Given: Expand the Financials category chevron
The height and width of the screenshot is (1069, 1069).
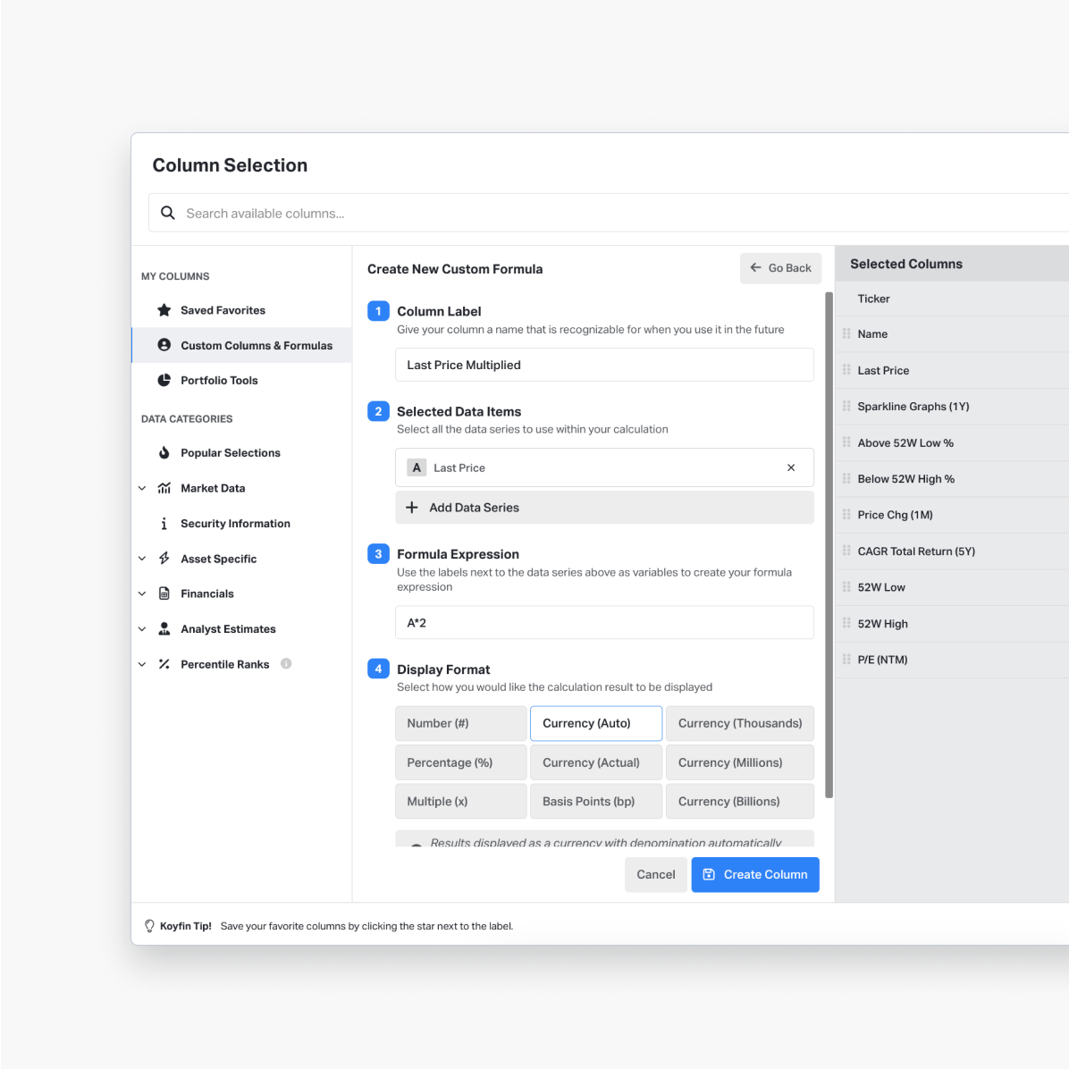Looking at the screenshot, I should pos(142,593).
